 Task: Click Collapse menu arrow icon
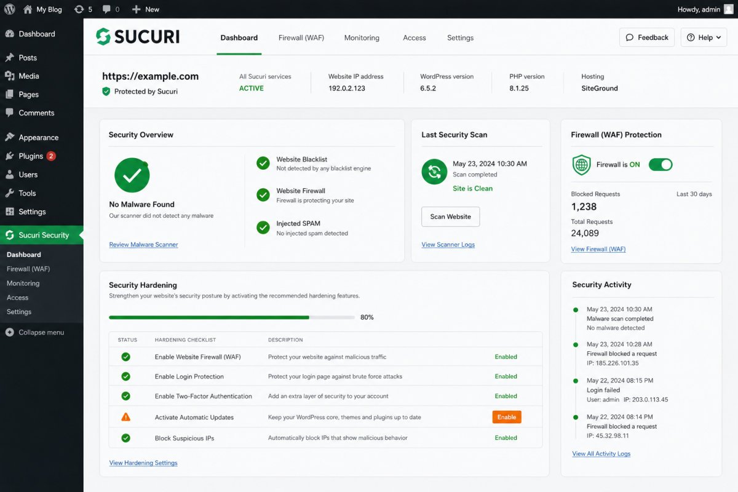9,332
